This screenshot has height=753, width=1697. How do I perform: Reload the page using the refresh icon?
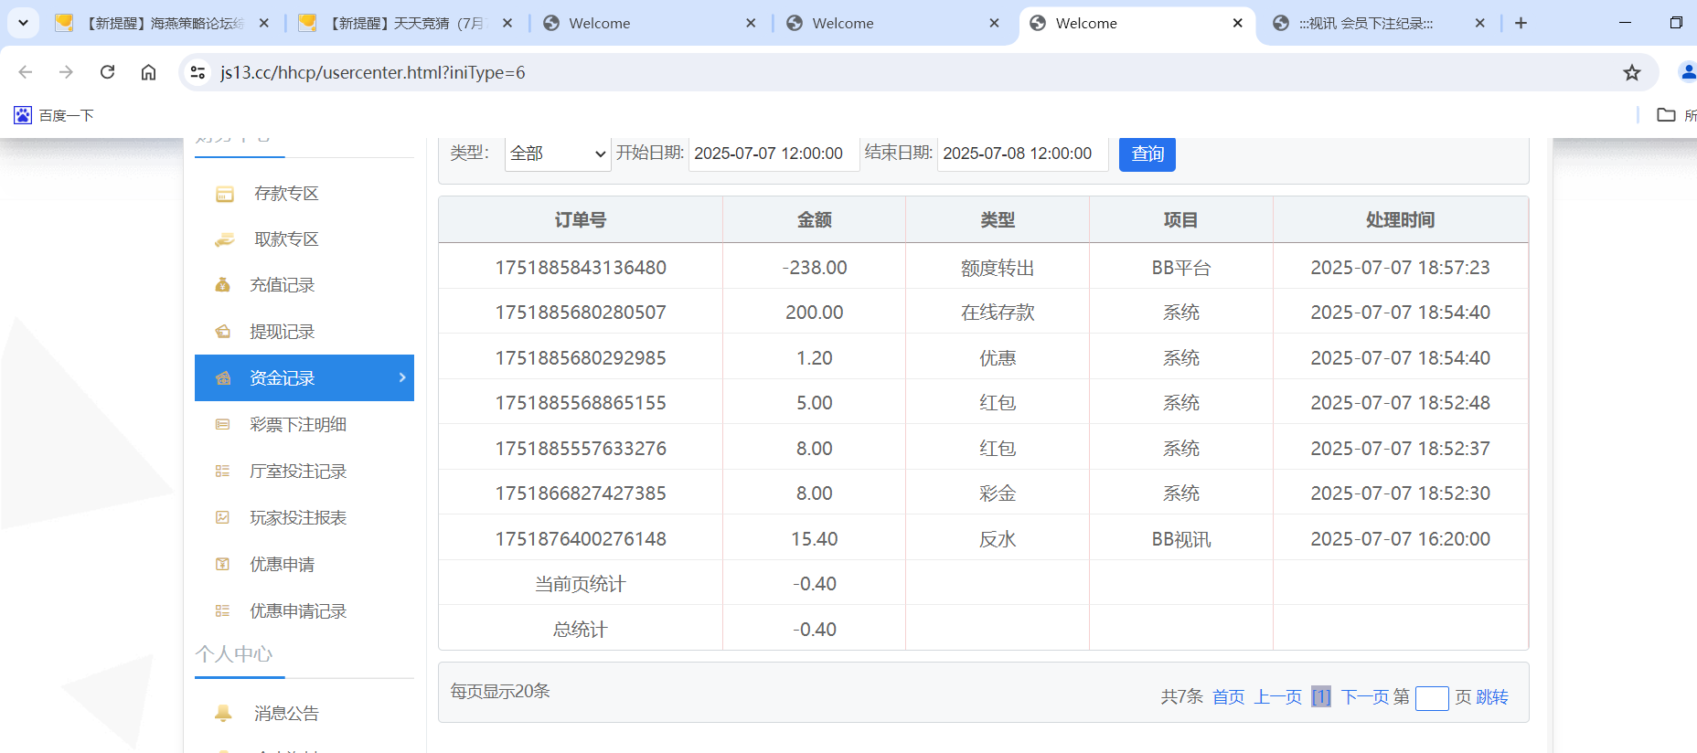click(107, 72)
